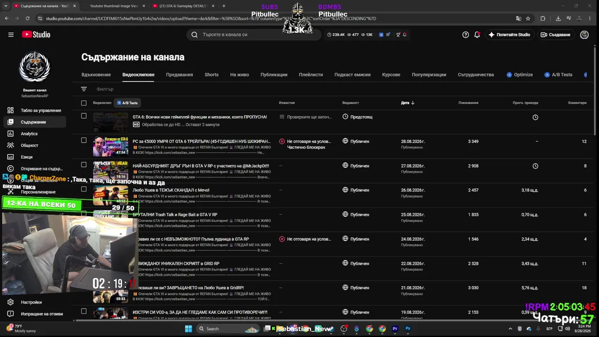This screenshot has width=599, height=337.
Task: Open visibility of the 28.08.2026 video (Публичен)
Action: pyautogui.click(x=356, y=141)
